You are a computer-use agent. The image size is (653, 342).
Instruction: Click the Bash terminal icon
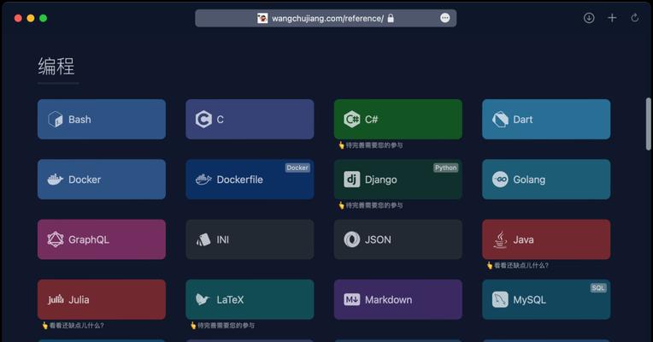click(55, 120)
